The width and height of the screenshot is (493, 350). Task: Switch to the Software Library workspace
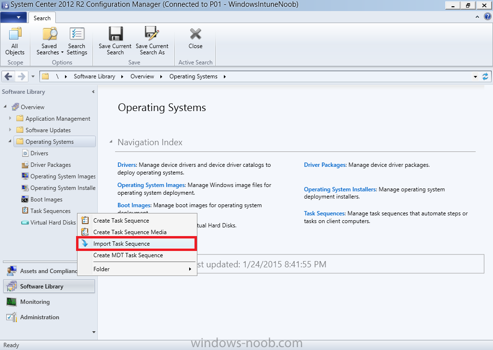(49, 286)
